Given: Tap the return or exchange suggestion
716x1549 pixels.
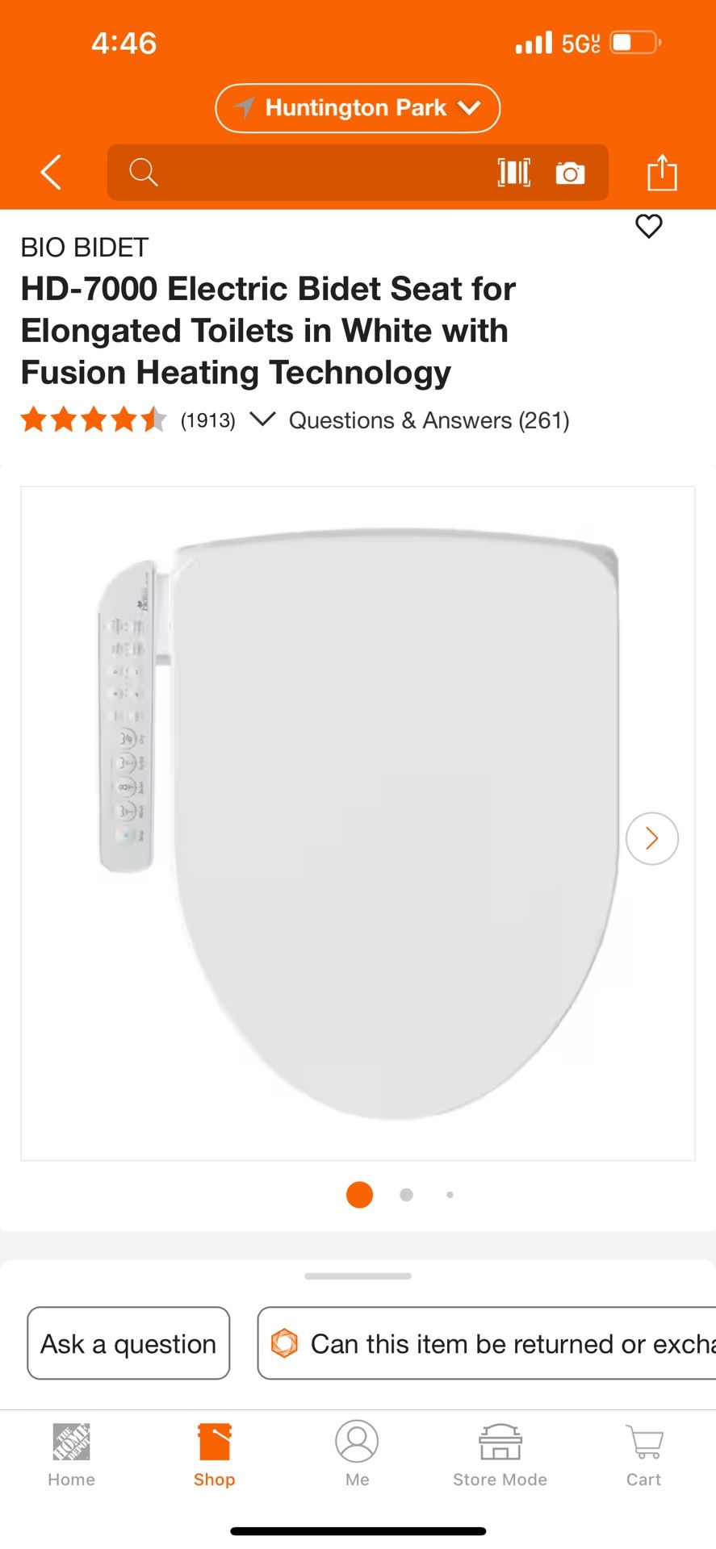Looking at the screenshot, I should point(487,1343).
